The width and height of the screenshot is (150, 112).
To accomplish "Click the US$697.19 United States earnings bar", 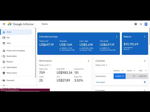I will pyautogui.click(x=120, y=76).
